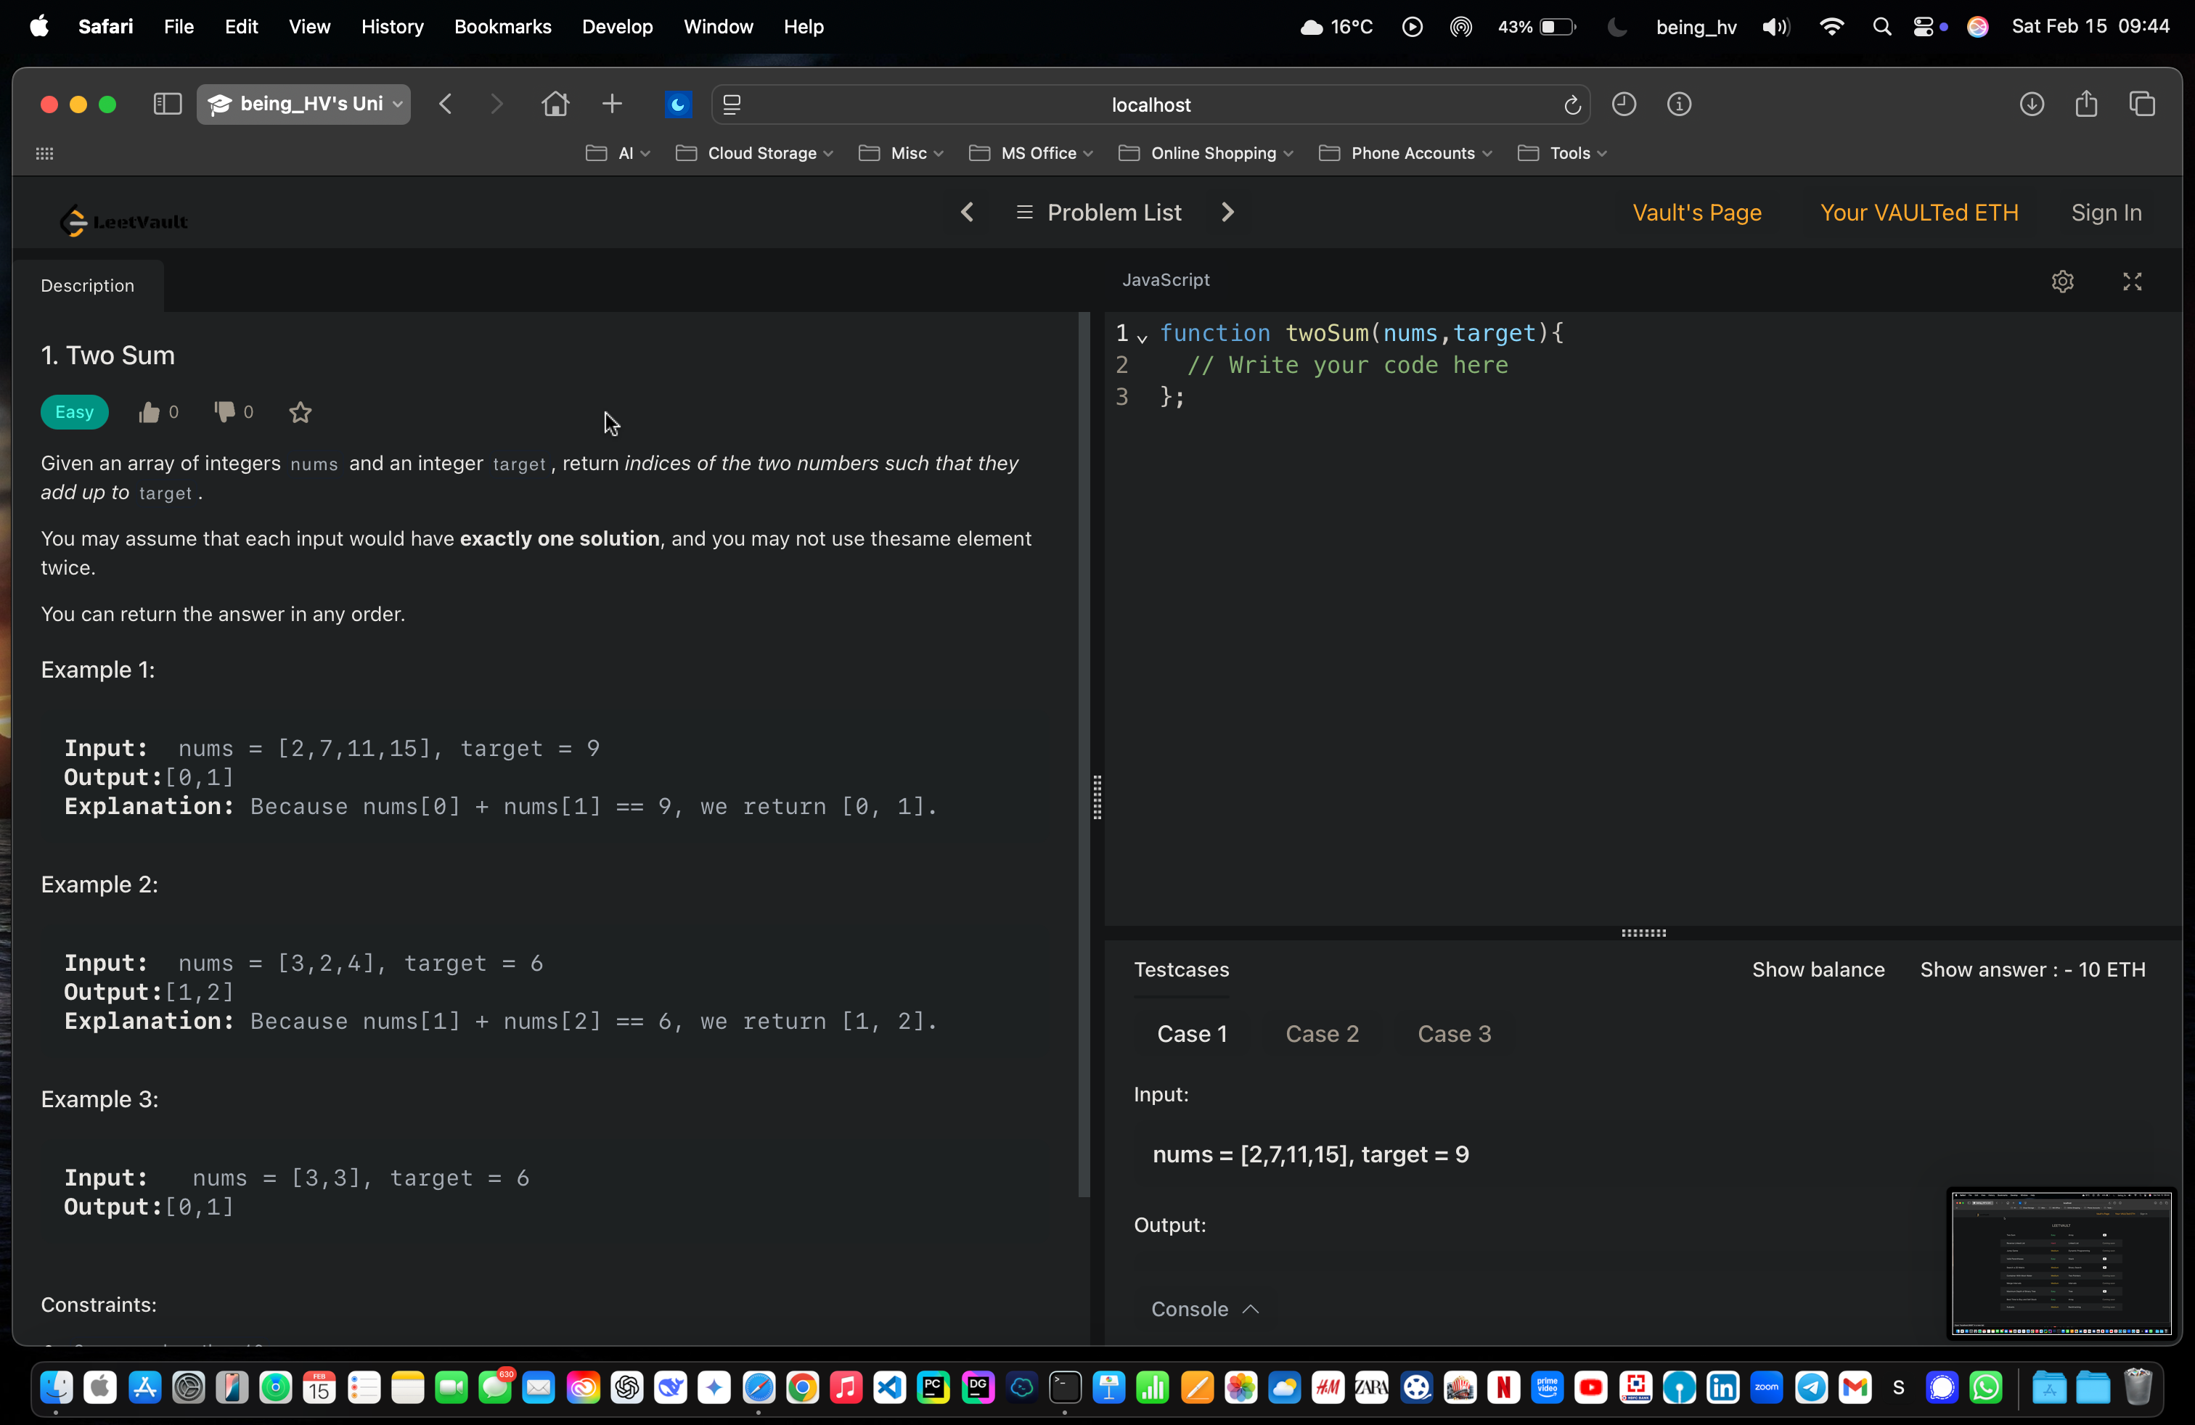2195x1425 pixels.
Task: Toggle fullscreen editor mode icon
Action: coord(2131,281)
